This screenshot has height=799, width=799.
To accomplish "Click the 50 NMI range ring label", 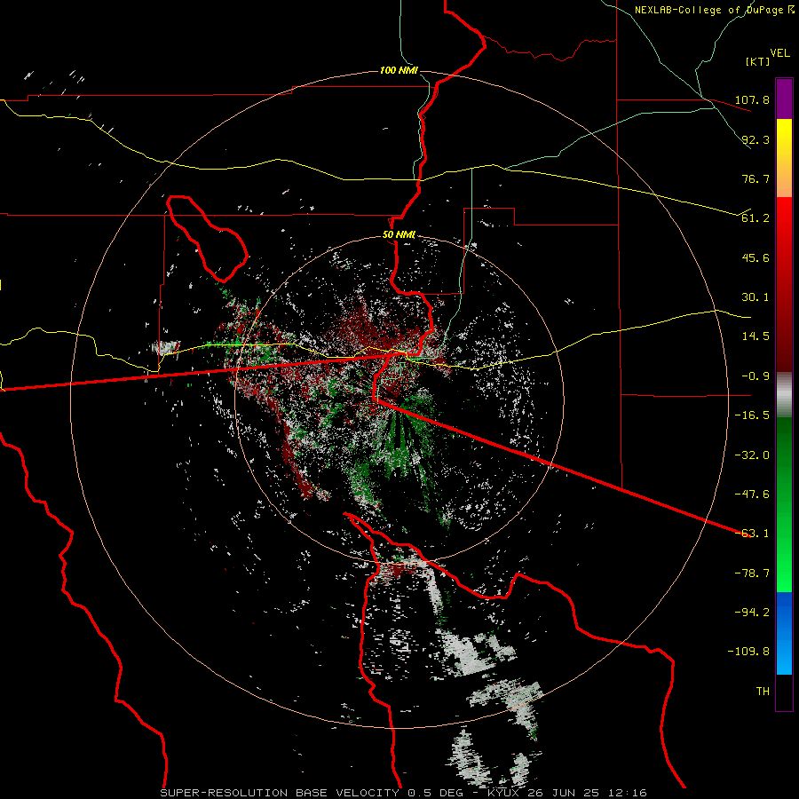I will 399,235.
